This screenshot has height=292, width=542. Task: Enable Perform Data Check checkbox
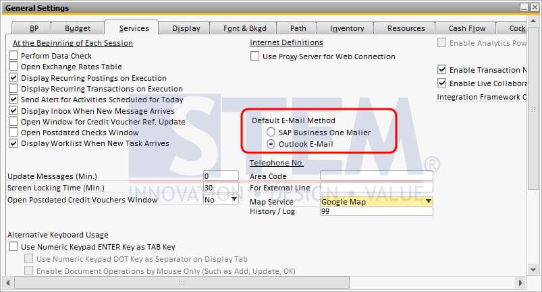13,55
